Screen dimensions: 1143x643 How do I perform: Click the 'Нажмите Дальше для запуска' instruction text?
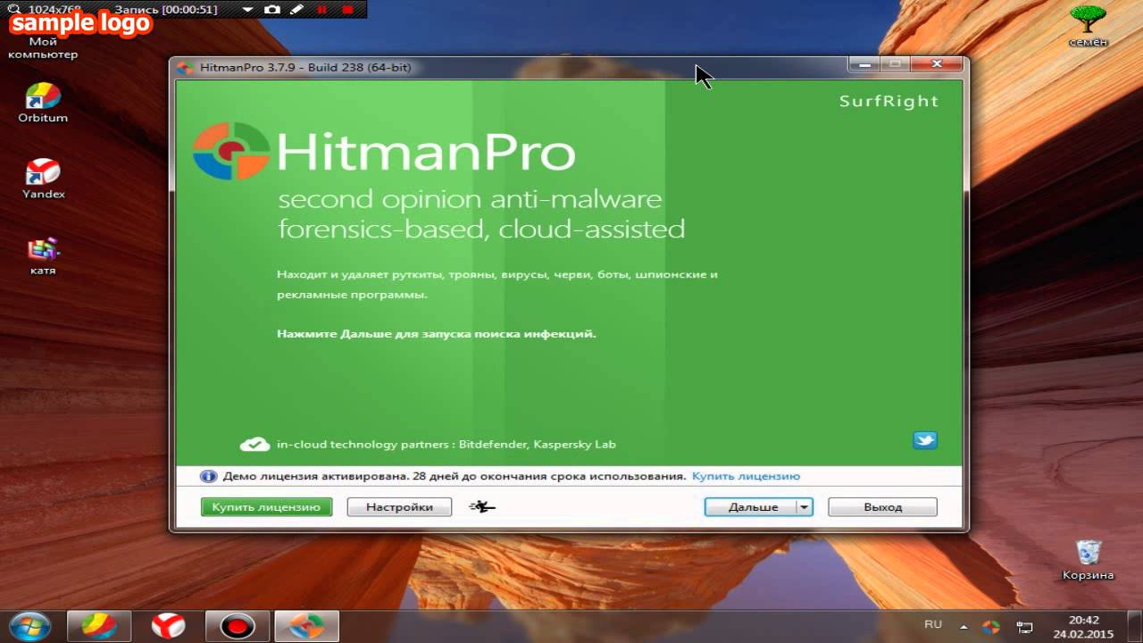coord(436,334)
